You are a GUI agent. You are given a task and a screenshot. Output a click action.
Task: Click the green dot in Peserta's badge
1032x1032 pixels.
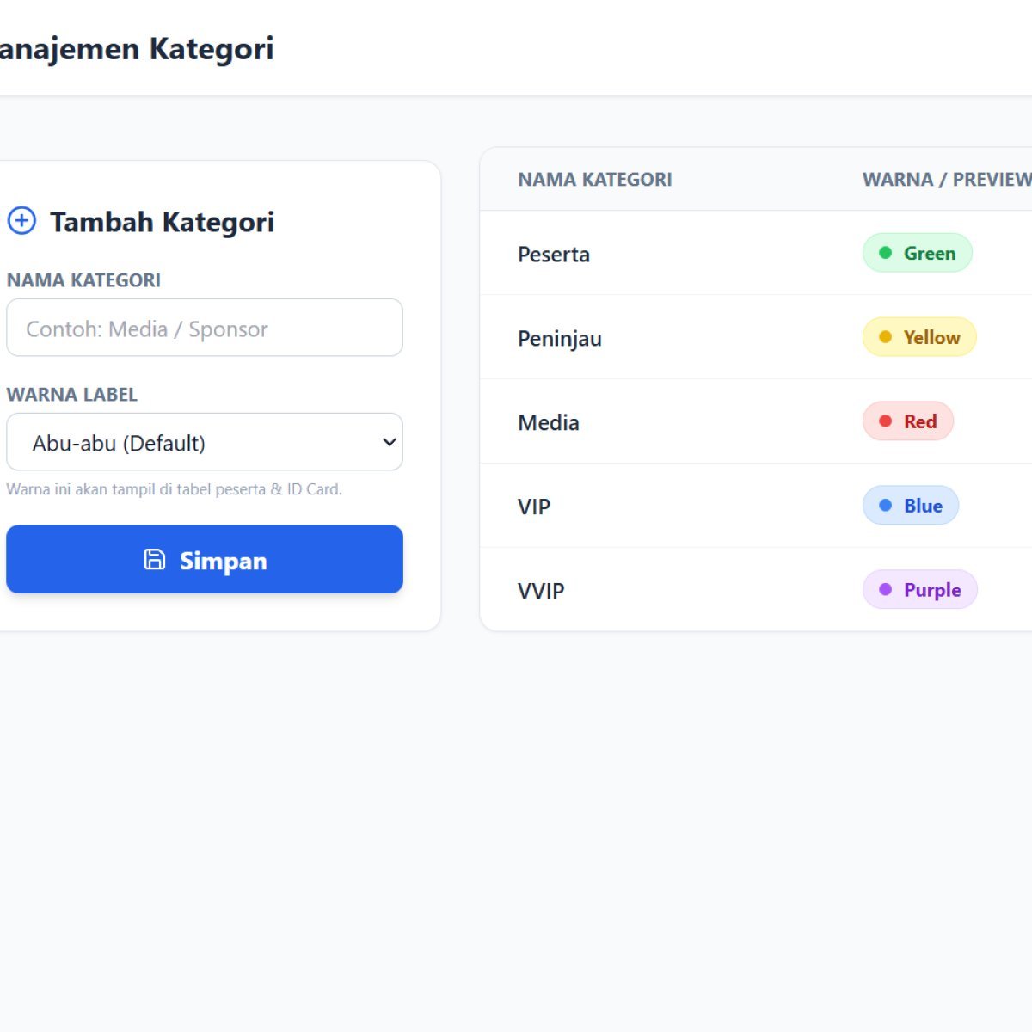point(885,253)
